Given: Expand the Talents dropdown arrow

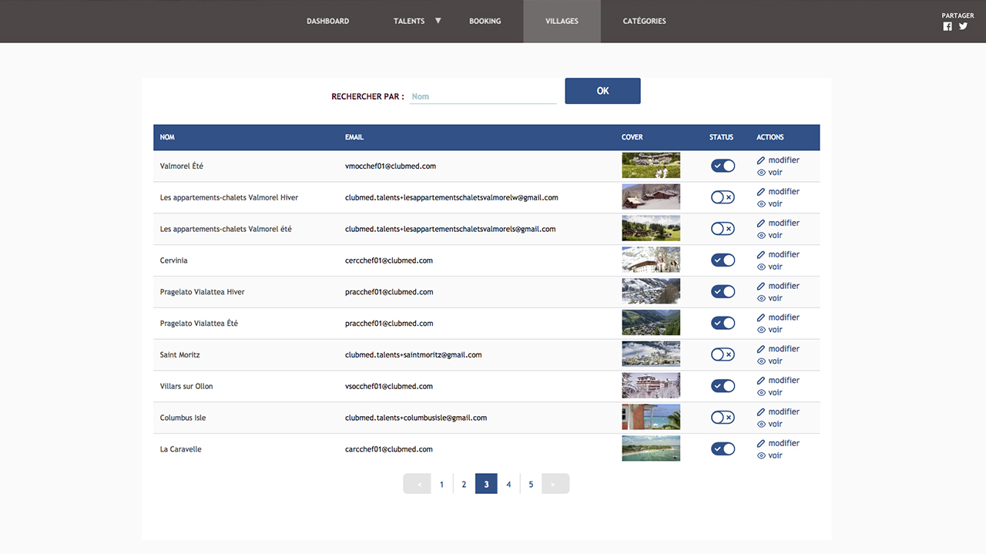Looking at the screenshot, I should click(x=438, y=21).
